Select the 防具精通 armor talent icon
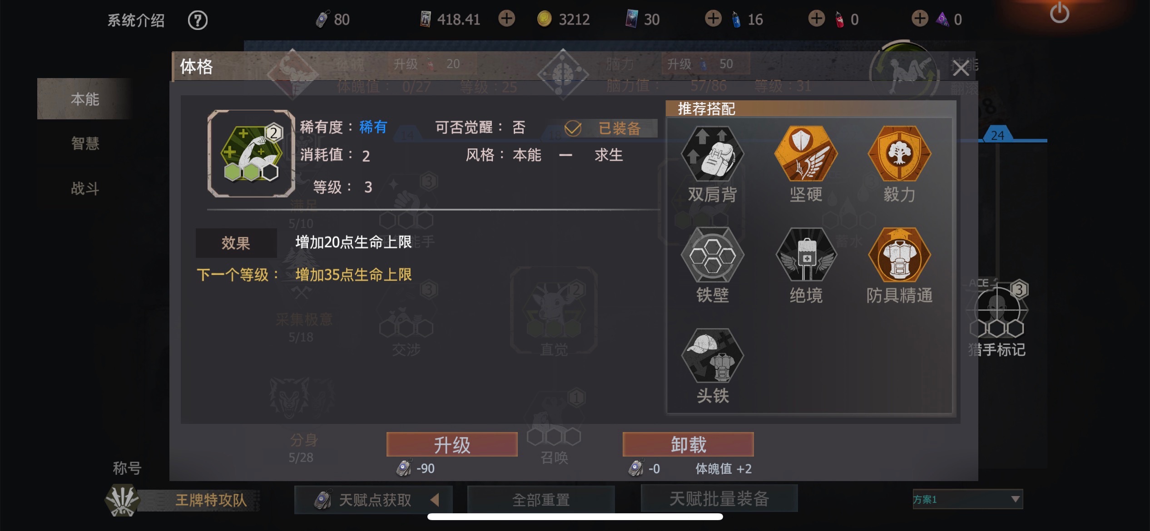Screen dimensions: 1150x531 pos(899,256)
